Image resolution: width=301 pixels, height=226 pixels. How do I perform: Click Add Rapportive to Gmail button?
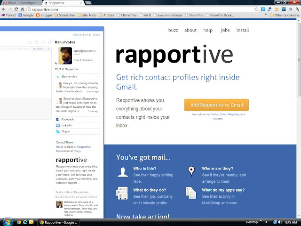[x=216, y=105]
